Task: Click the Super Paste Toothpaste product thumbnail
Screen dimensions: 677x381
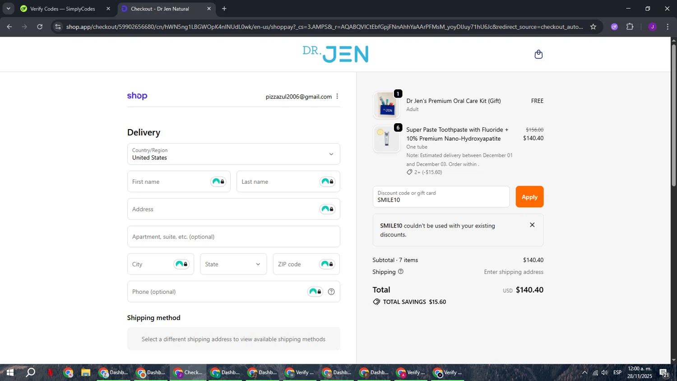Action: pos(386,139)
